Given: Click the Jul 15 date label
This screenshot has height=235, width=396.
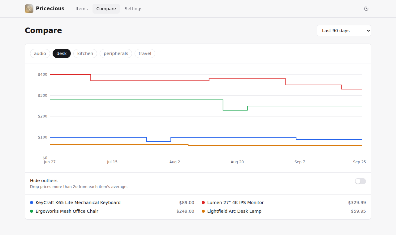Looking at the screenshot, I should [x=112, y=162].
